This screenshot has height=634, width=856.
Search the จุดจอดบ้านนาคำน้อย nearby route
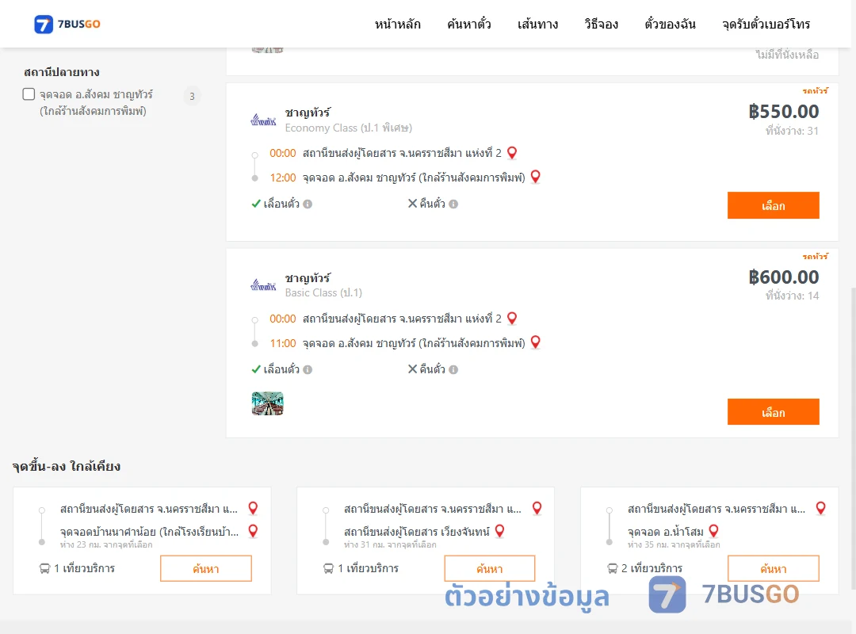click(206, 568)
